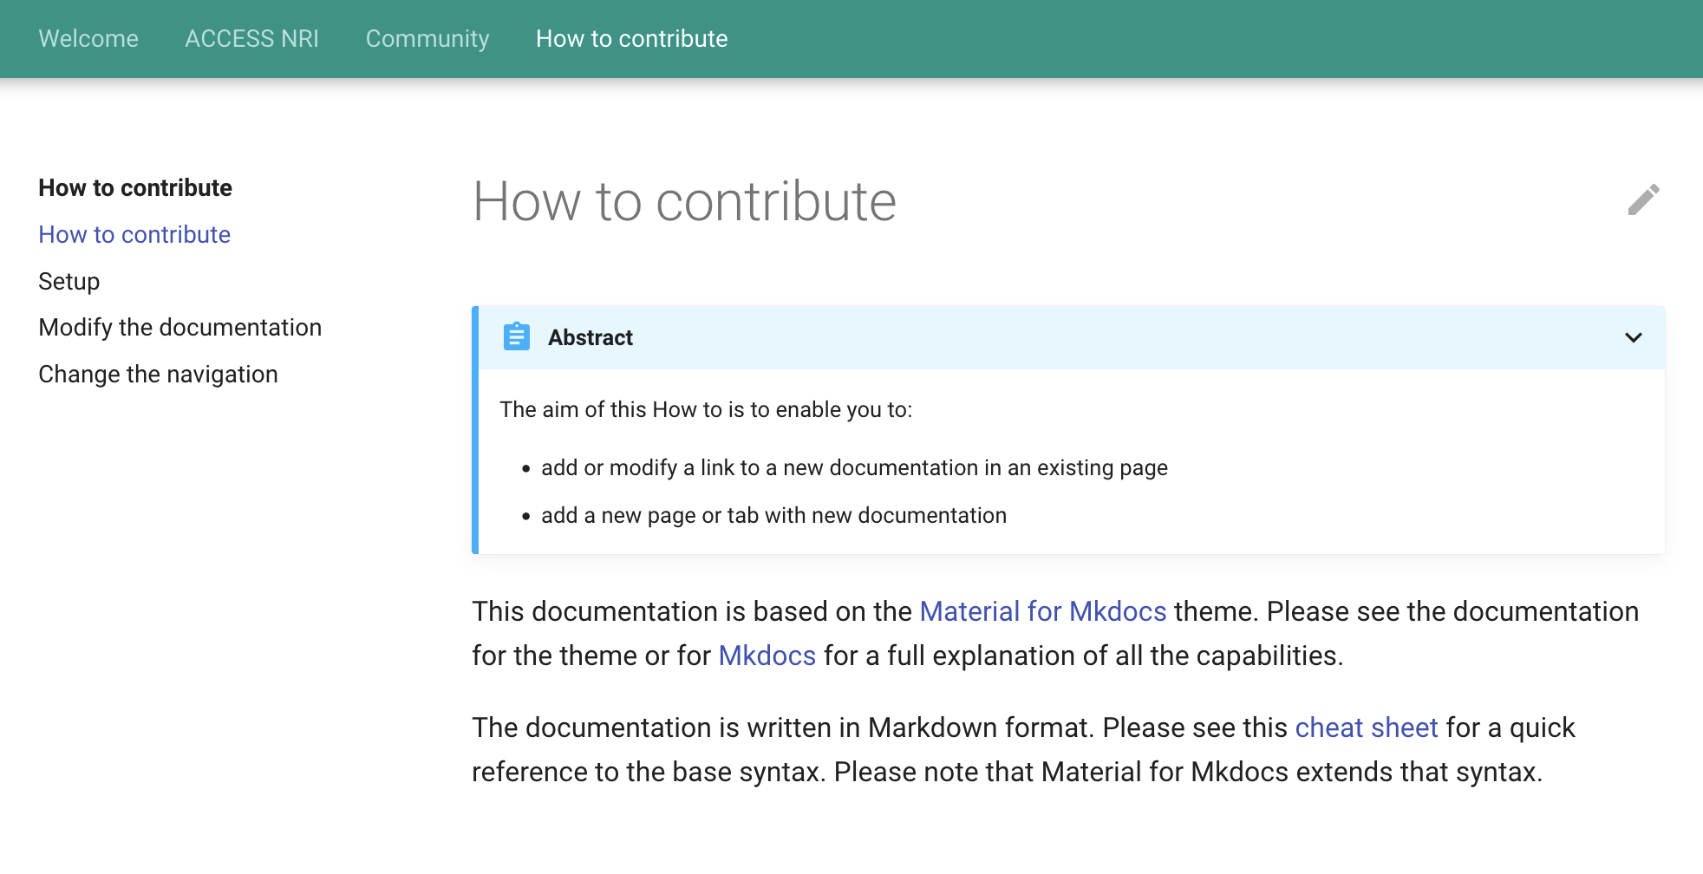Switch to the ACCESS NRI tab
This screenshot has height=874, width=1703.
pyautogui.click(x=251, y=39)
